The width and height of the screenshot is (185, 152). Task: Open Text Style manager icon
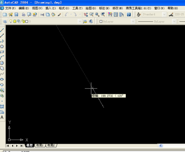click(139, 15)
